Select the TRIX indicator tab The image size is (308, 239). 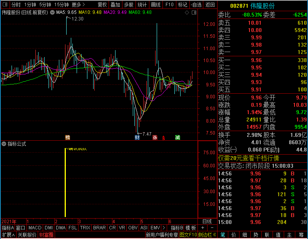tap(85, 228)
